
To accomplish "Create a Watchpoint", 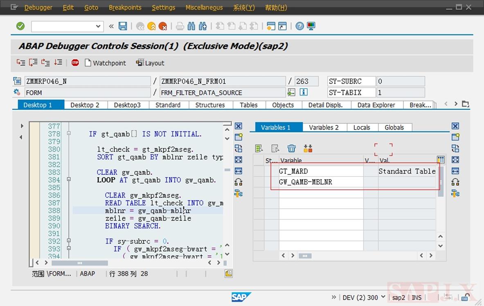I will [x=105, y=63].
